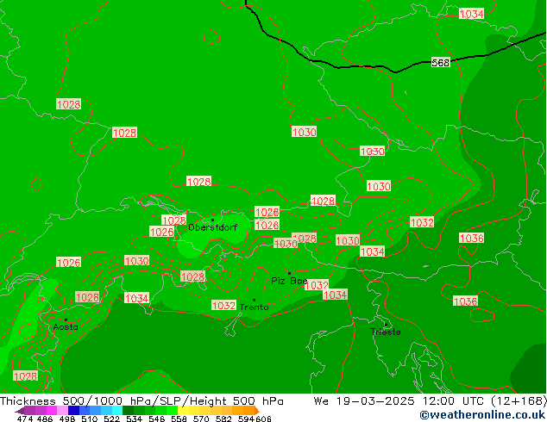Select the topmost 1028 label on the map
This screenshot has height=422, width=547.
click(x=69, y=104)
